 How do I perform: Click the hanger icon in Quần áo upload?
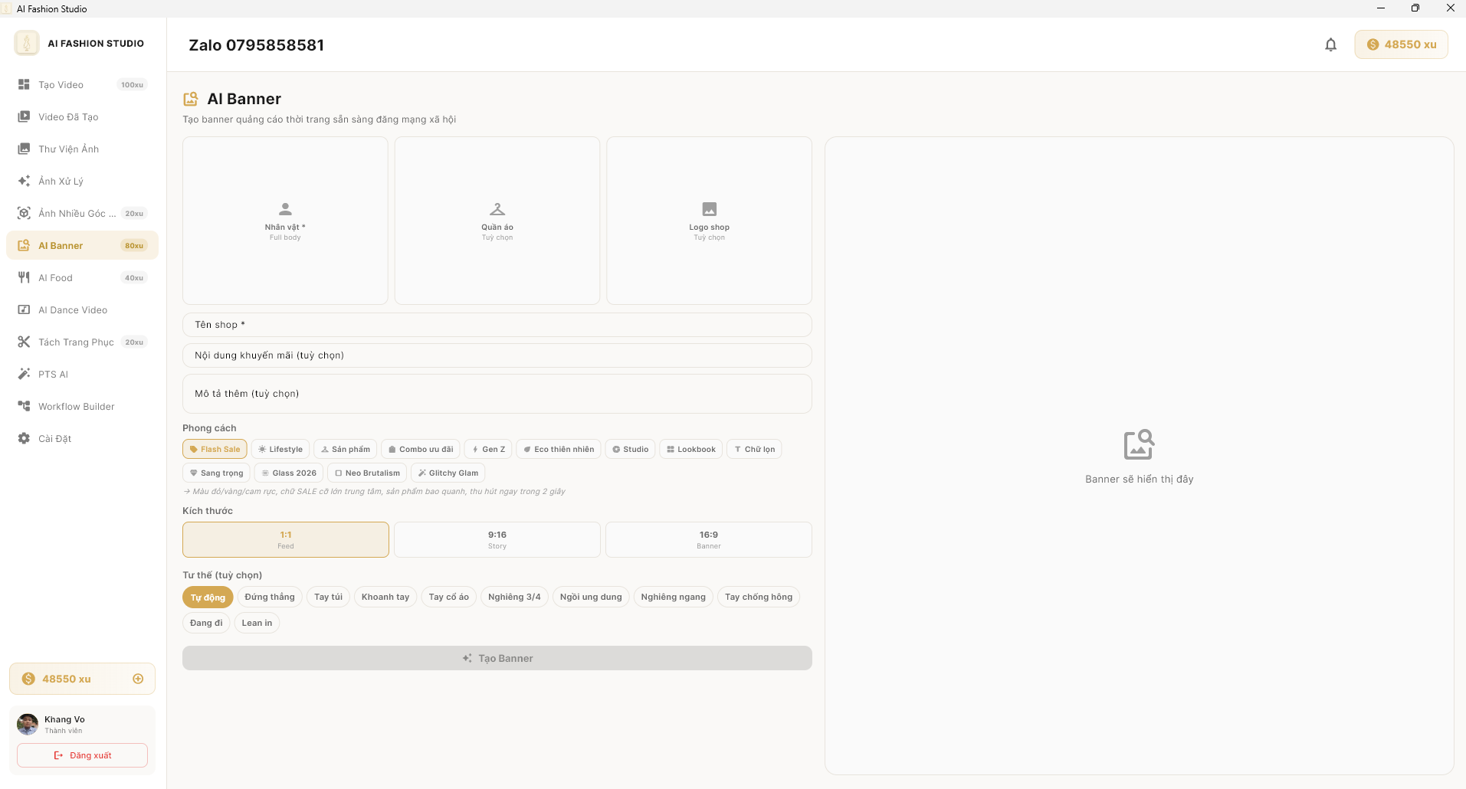click(x=497, y=209)
